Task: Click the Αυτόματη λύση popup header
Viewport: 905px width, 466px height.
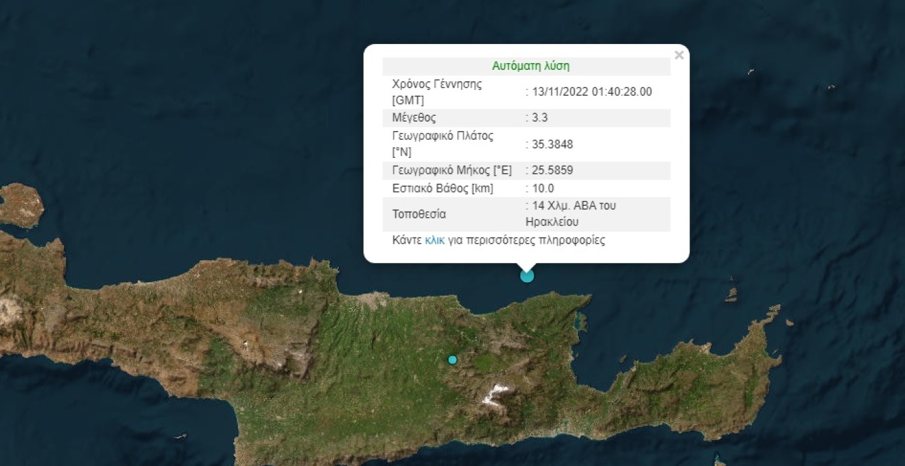Action: [530, 66]
